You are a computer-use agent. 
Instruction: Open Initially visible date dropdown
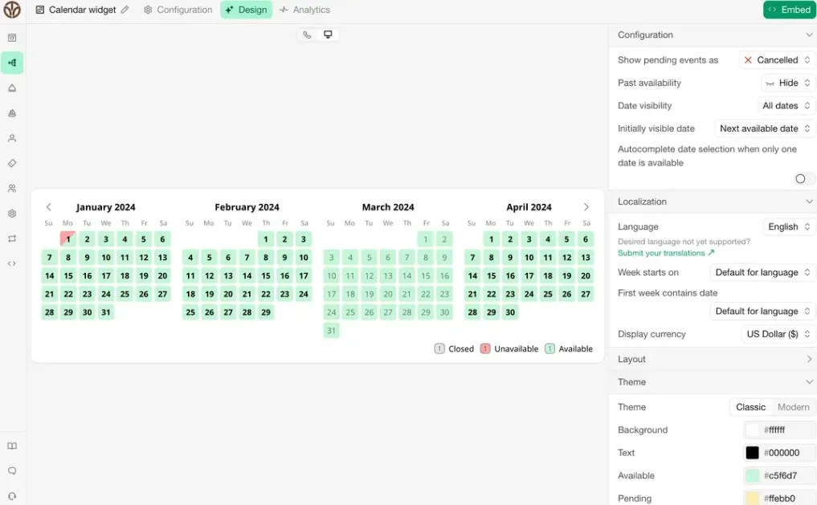(x=764, y=128)
